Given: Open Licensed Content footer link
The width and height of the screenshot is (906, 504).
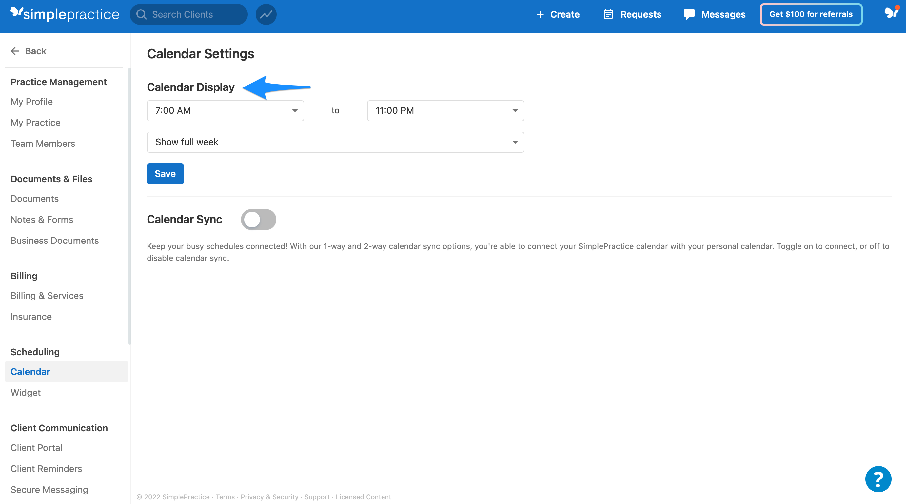Looking at the screenshot, I should (363, 497).
